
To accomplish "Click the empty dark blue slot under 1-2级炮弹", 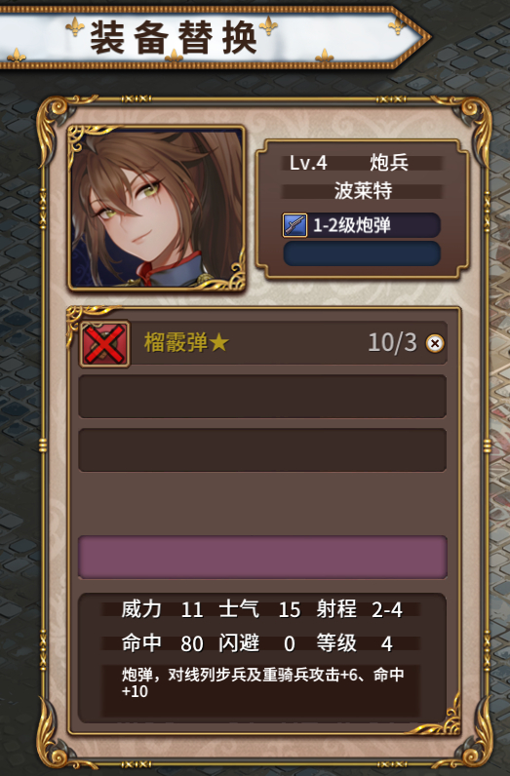I will (x=362, y=253).
